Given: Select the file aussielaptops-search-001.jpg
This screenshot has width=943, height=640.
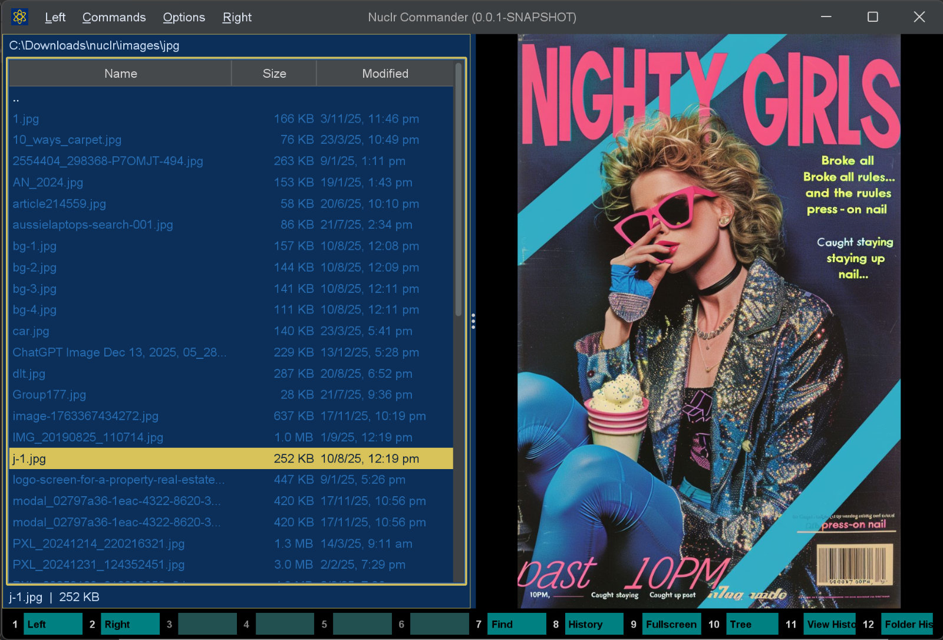Looking at the screenshot, I should click(231, 225).
